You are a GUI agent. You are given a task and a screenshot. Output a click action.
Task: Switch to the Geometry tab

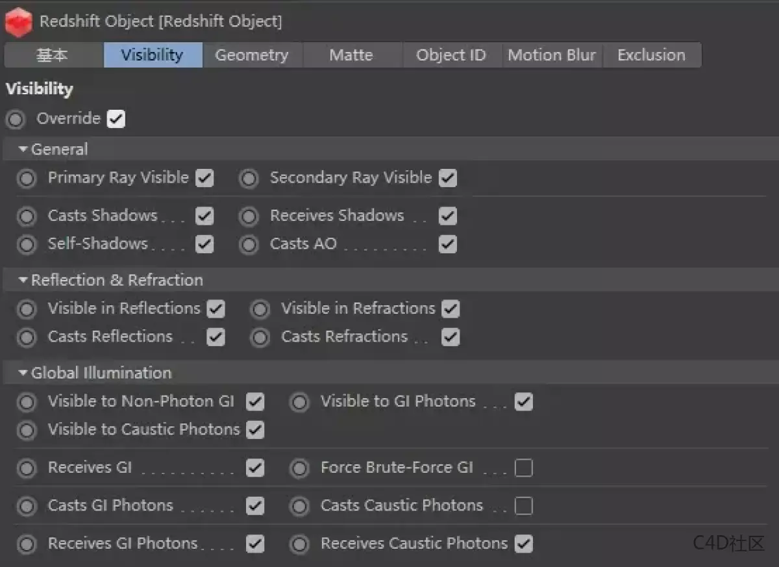251,55
